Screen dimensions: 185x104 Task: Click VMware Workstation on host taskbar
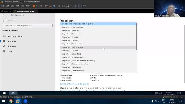[x=18, y=101]
